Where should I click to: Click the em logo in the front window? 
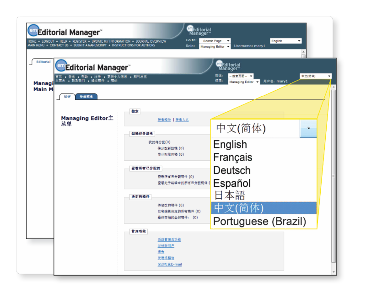pyautogui.click(x=61, y=66)
